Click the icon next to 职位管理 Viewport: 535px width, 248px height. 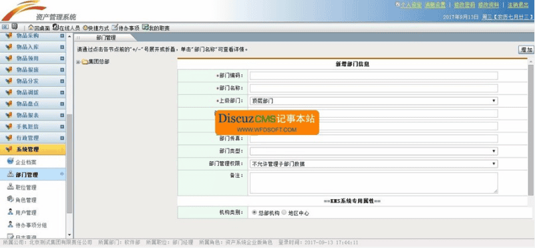[x=10, y=187]
